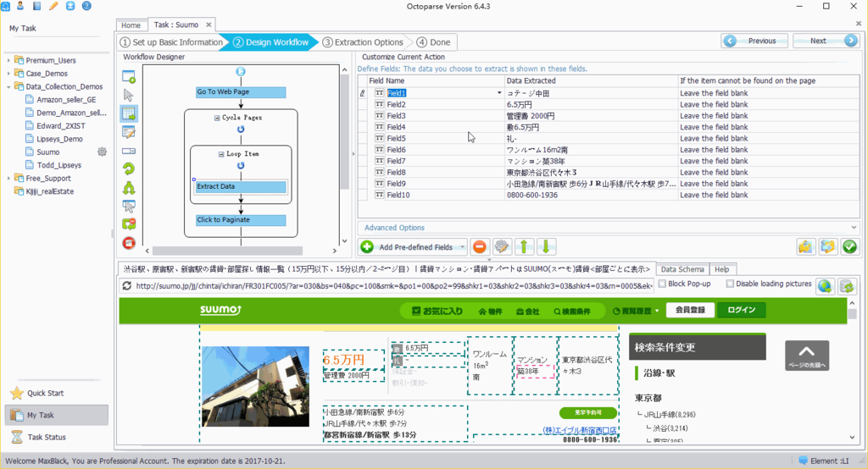Screen dimensions: 868x469
Task: Close the Task : Suumo tab
Action: [x=209, y=25]
